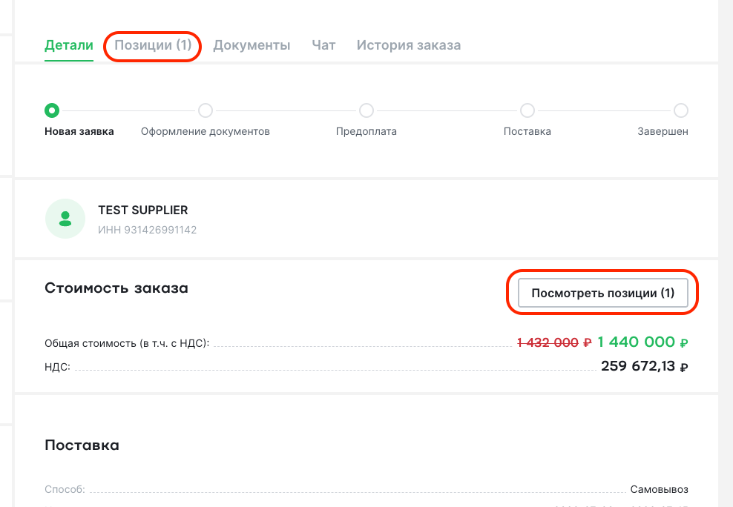The height and width of the screenshot is (507, 733).
Task: Click the green supplier avatar icon
Action: click(x=65, y=219)
